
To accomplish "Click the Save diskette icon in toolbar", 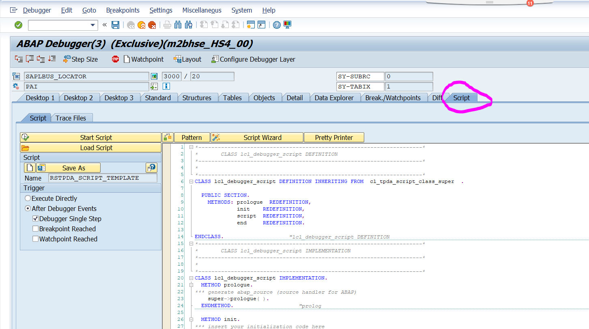I will tap(116, 25).
